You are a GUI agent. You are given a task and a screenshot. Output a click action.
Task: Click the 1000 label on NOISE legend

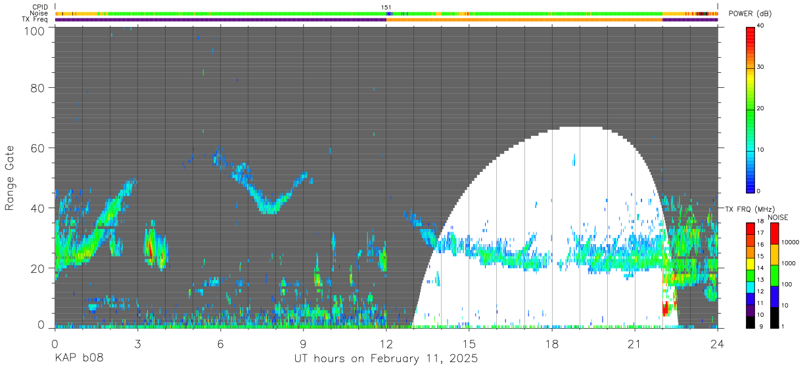(x=788, y=263)
